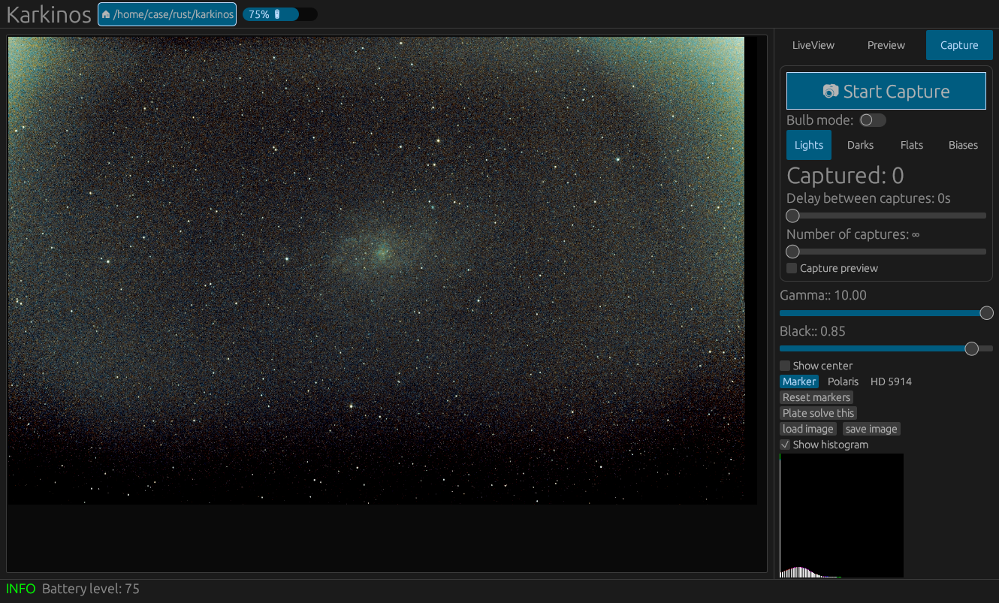Click the load image button
The image size is (999, 603).
coord(807,429)
